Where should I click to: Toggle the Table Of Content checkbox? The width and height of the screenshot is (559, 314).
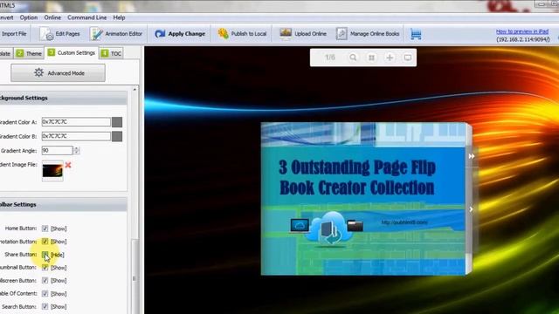45,293
